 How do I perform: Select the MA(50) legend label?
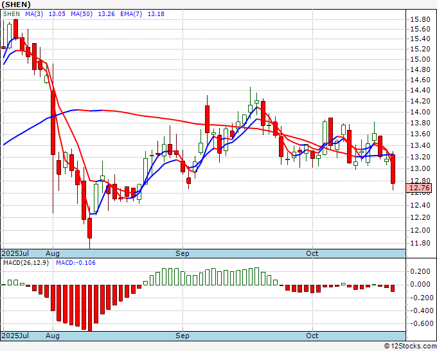click(x=82, y=14)
